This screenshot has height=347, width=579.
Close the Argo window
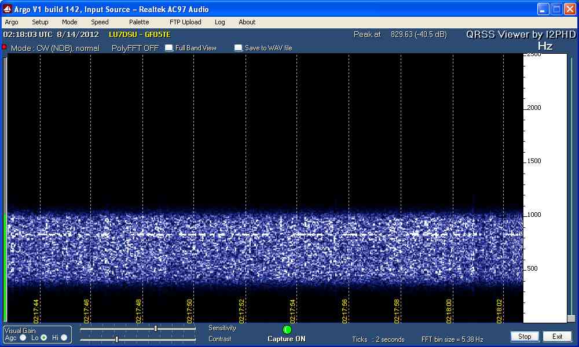570,9
